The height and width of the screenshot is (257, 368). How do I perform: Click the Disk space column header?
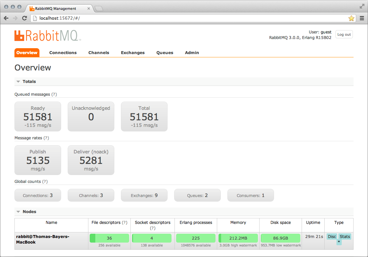(x=281, y=222)
